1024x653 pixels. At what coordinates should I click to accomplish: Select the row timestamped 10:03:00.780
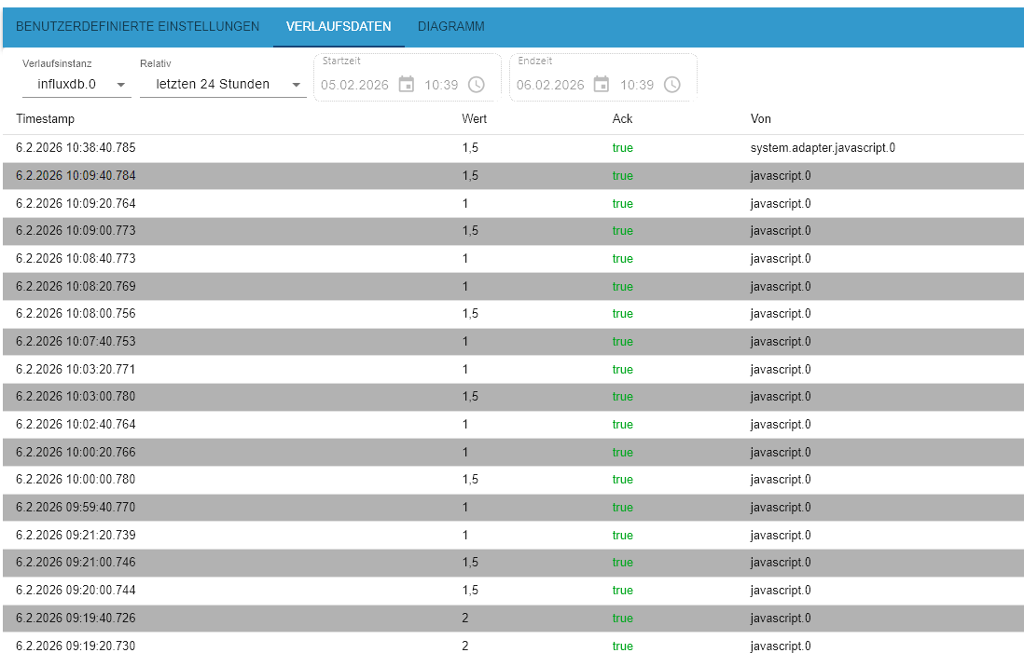tap(76, 397)
